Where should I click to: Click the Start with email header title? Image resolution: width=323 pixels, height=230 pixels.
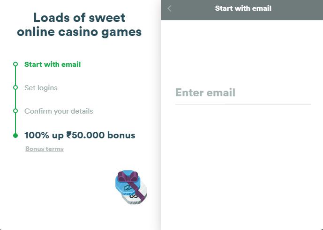click(243, 8)
